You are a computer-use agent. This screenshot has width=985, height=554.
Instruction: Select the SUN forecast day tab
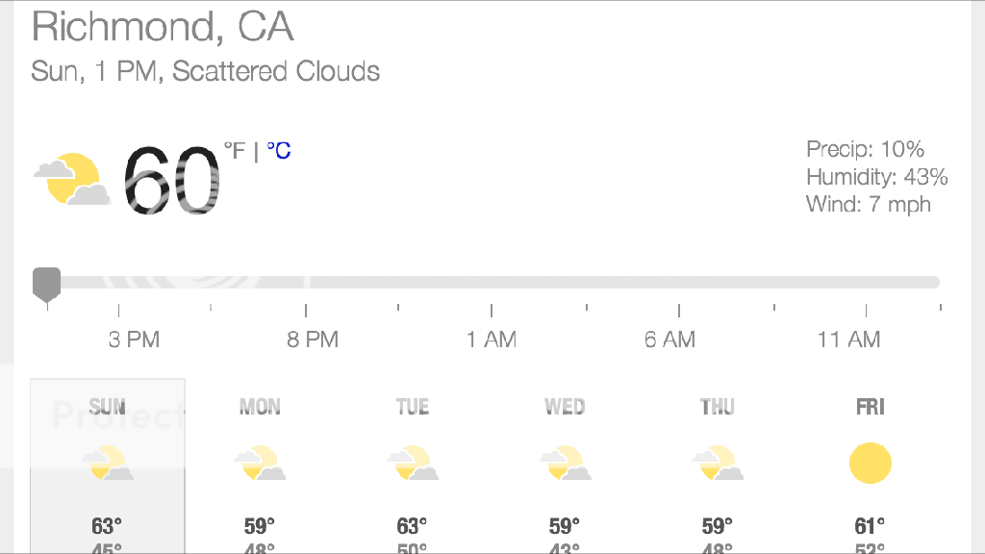[x=107, y=407]
